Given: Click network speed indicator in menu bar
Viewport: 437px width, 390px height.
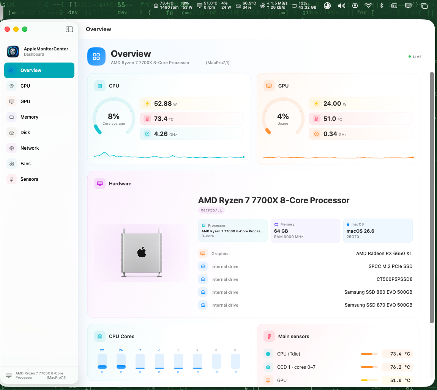Looking at the screenshot, I should 274,5.
